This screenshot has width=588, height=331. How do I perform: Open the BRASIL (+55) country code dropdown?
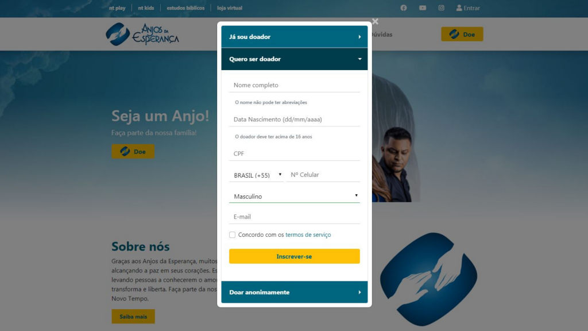pos(257,175)
